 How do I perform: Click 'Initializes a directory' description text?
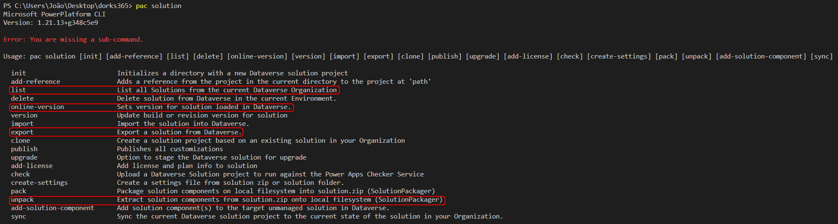232,73
